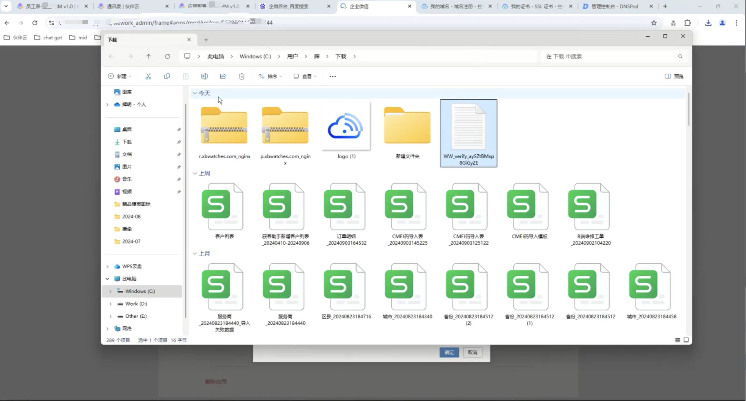Collapse the 此电脑 tree node
The width and height of the screenshot is (746, 401).
(x=108, y=279)
